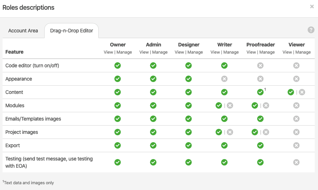
Task: Click the Feature column header
Action: 14,52
